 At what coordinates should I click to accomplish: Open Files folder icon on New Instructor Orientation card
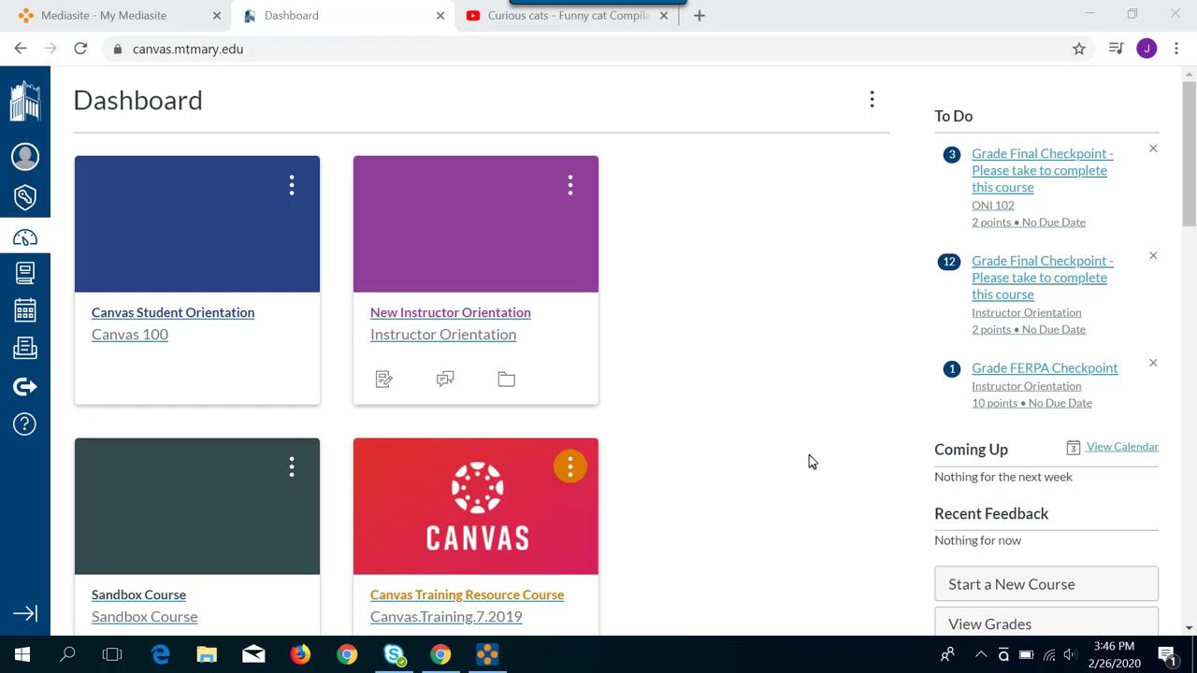[x=506, y=379]
